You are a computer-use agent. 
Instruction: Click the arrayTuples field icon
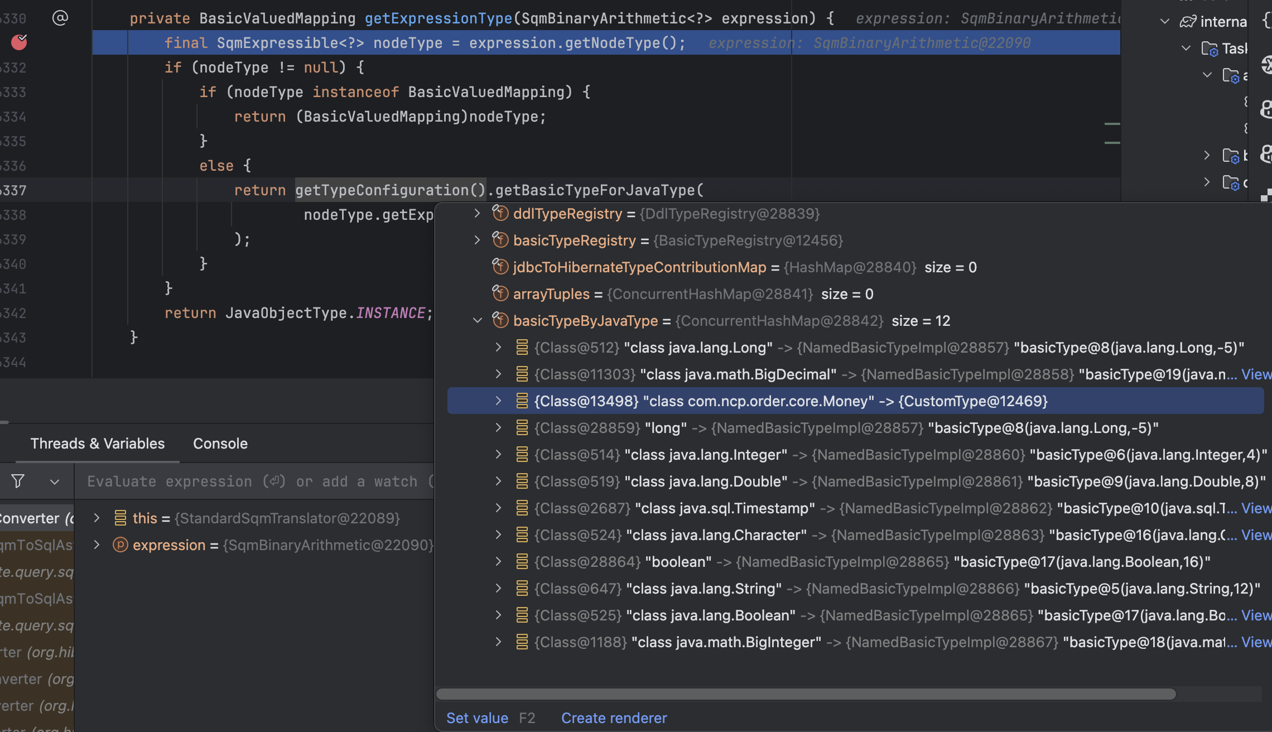500,293
